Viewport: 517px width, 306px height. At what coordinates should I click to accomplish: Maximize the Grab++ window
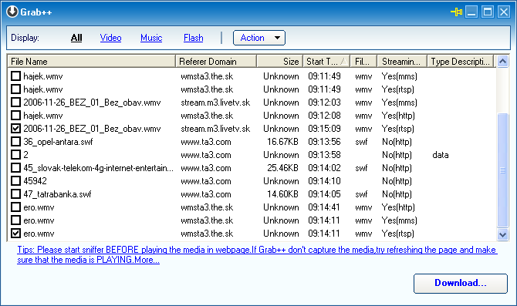(x=488, y=12)
